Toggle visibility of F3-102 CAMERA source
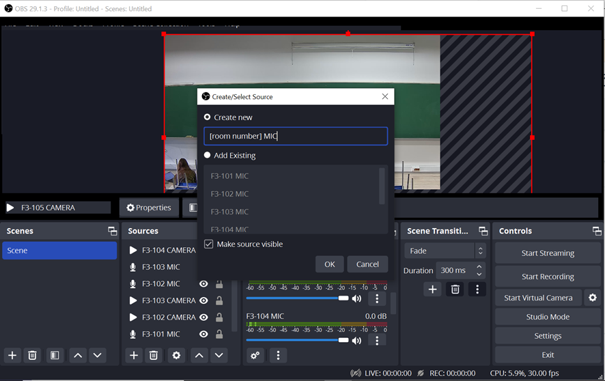Viewport: 605px width, 381px height. (203, 317)
